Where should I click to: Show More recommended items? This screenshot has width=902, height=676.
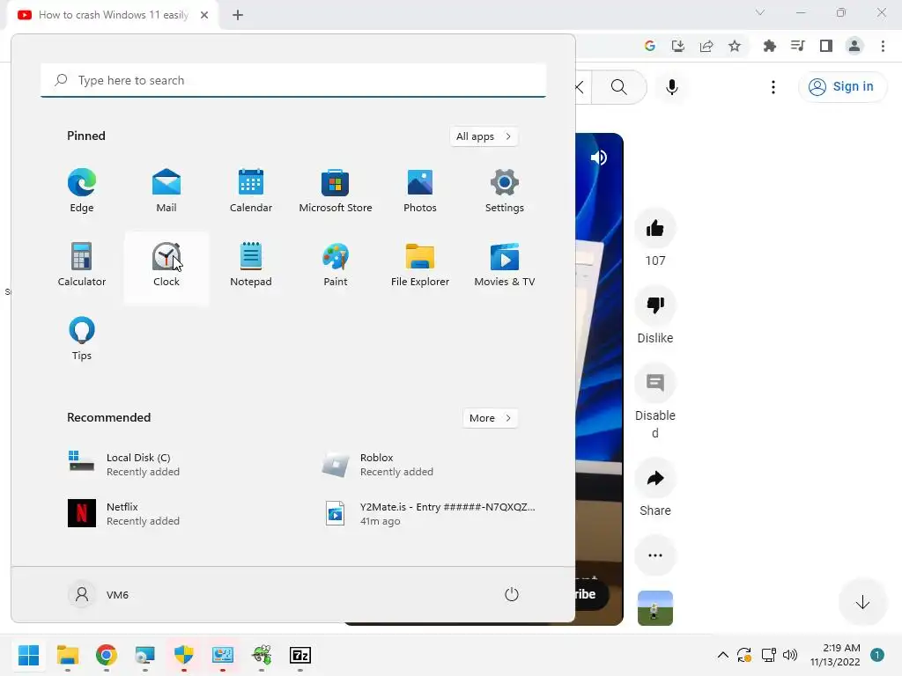click(x=490, y=418)
